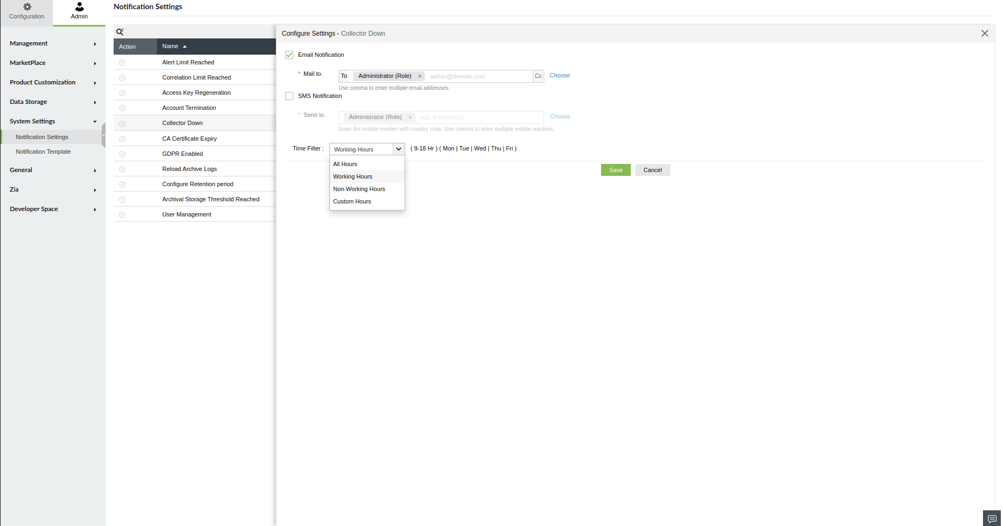
Task: Toggle status icon for Reload Archive Logs
Action: pos(122,169)
